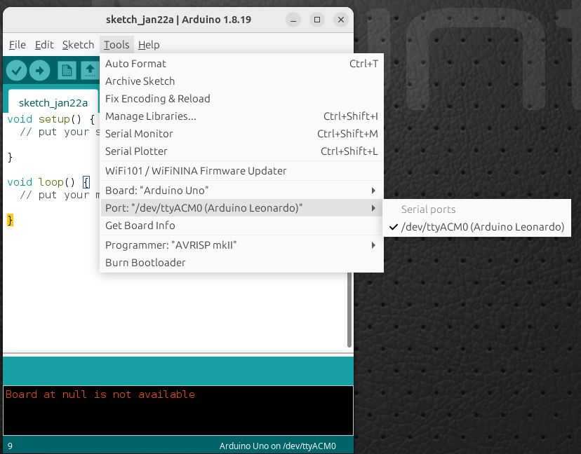The width and height of the screenshot is (581, 454).
Task: Open the Sketch menu
Action: pos(78,45)
